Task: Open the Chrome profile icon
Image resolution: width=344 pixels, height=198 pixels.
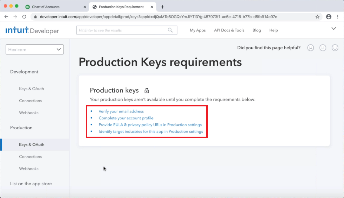Action: tap(329, 17)
